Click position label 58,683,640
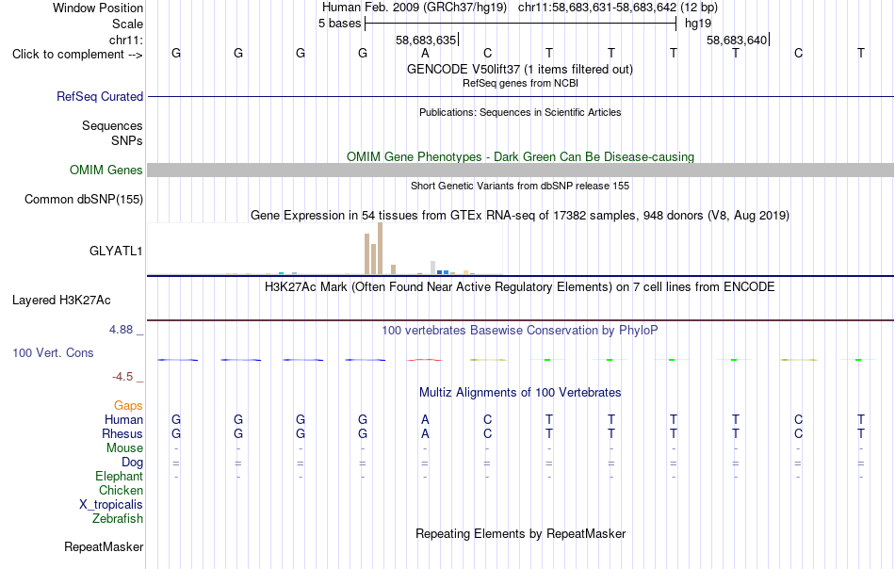Image resolution: width=895 pixels, height=569 pixels. coord(737,40)
